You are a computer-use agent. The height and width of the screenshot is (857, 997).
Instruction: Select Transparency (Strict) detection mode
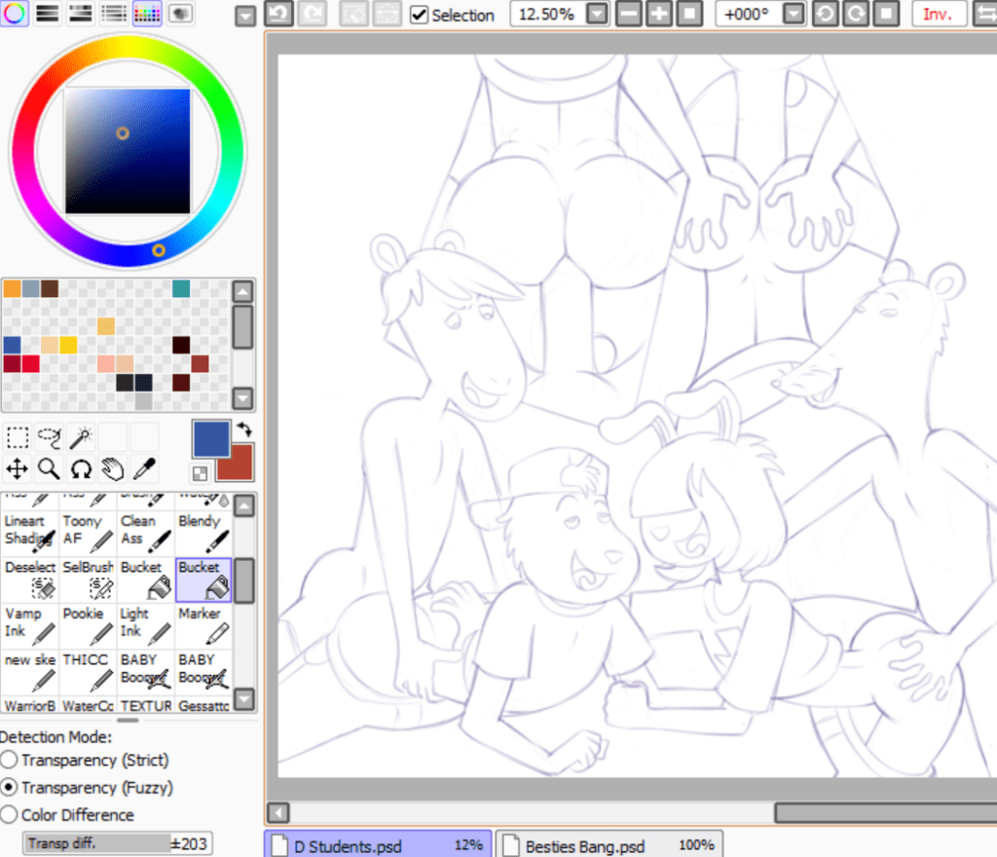pos(9,760)
